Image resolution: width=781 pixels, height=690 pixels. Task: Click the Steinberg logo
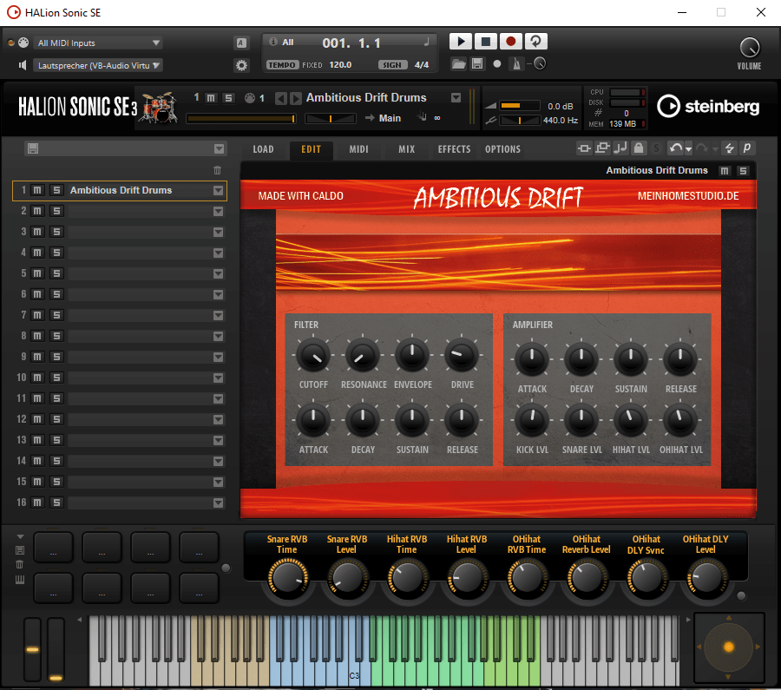708,106
